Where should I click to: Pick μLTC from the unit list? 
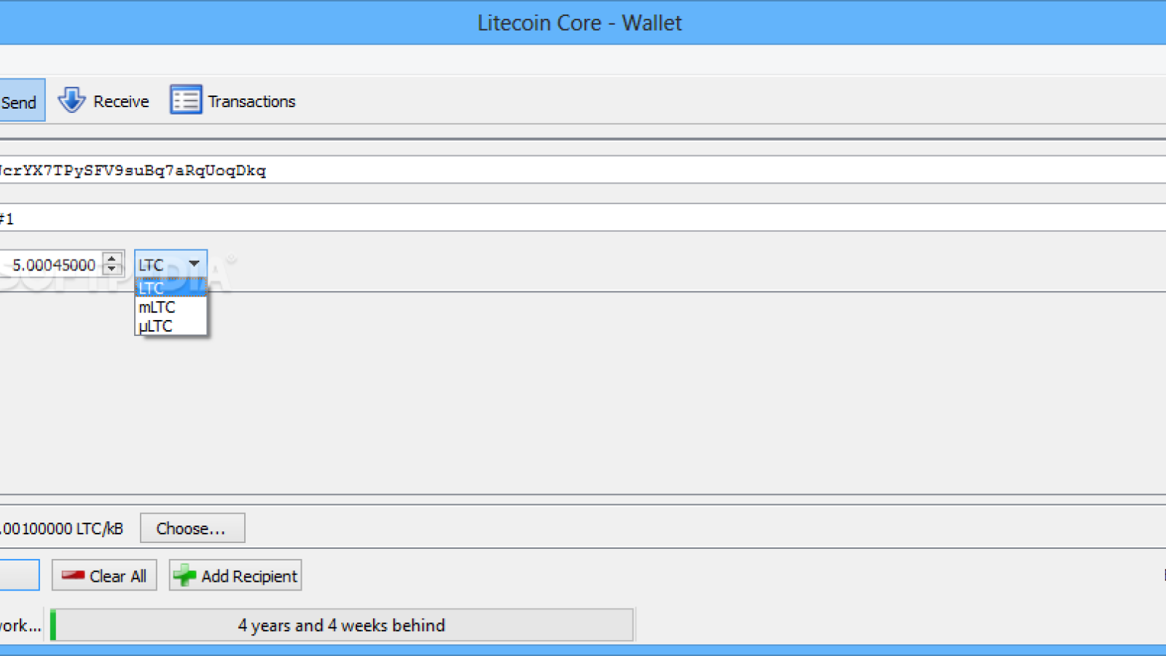pyautogui.click(x=171, y=326)
